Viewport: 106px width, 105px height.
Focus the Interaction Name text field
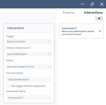click(29, 97)
